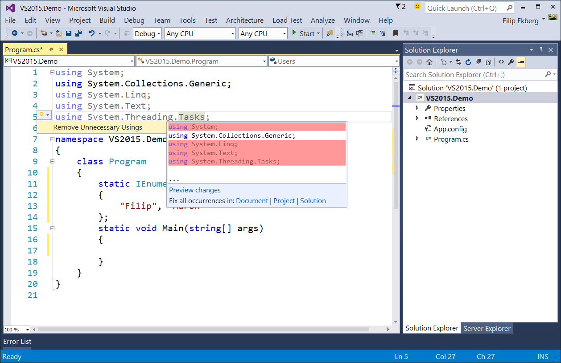Open Properties with the wrench icon
This screenshot has width=561, height=363.
tap(511, 62)
